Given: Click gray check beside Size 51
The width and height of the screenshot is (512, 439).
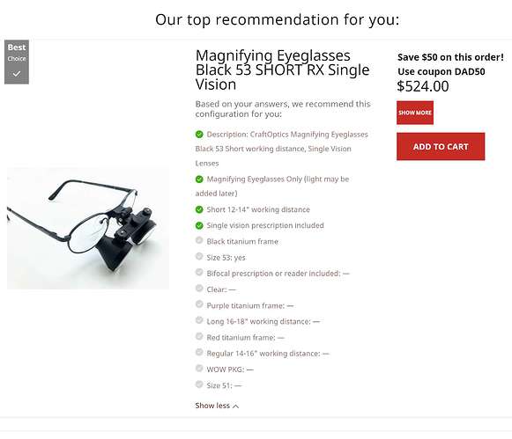Looking at the screenshot, I should point(199,384).
